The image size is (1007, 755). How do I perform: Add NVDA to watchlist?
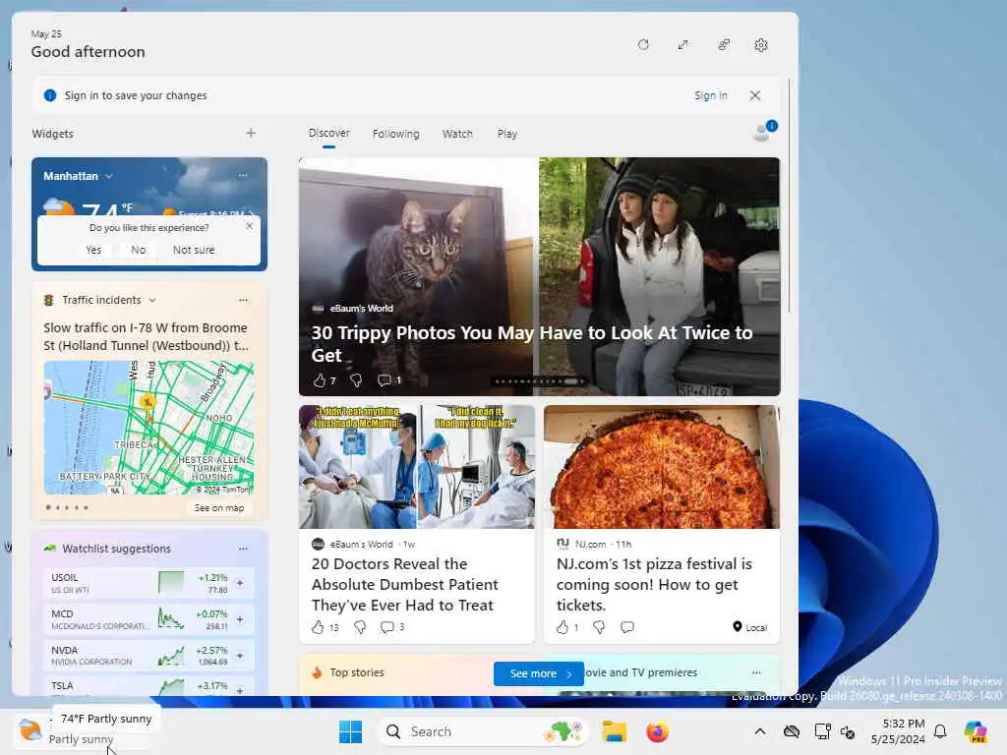click(240, 656)
